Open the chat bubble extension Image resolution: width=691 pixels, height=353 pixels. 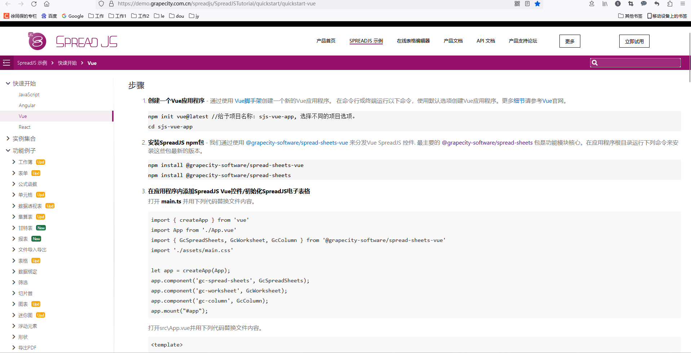tap(644, 4)
